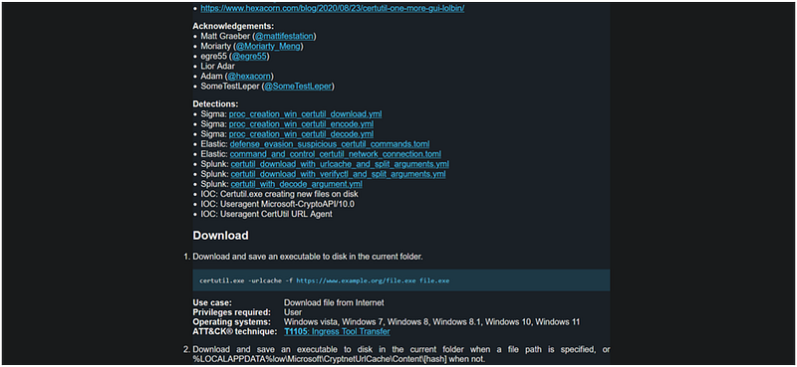Click the 'Use case:' label
The height and width of the screenshot is (367, 797).
click(212, 303)
